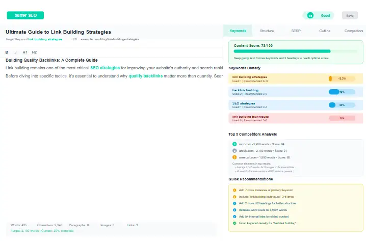366x241 pixels.
Task: Click recommendation Increase word count to 1,500+ words
Action: coord(263,210)
